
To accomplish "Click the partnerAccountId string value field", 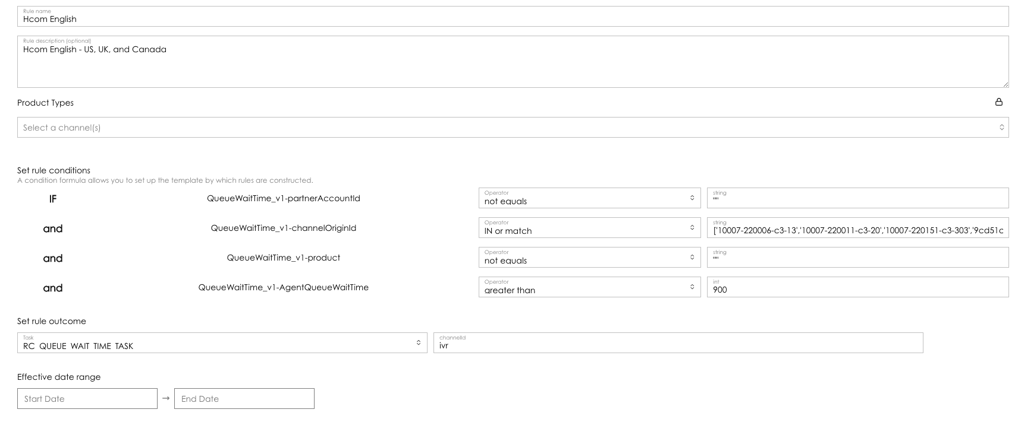I will tap(857, 198).
